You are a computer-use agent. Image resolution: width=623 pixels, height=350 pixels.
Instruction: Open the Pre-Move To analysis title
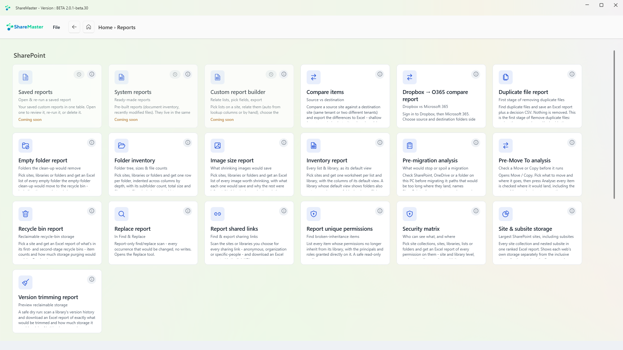[524, 160]
